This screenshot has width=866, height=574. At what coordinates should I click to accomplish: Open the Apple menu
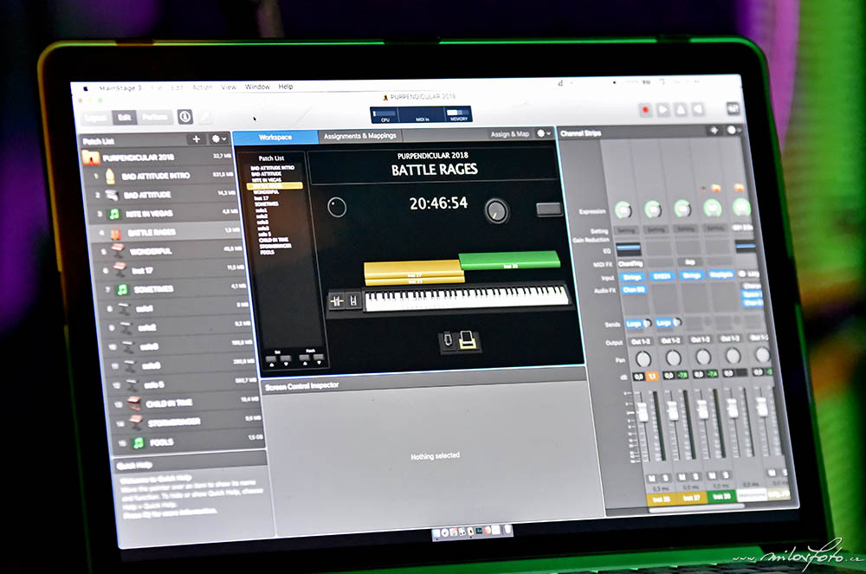click(x=86, y=88)
